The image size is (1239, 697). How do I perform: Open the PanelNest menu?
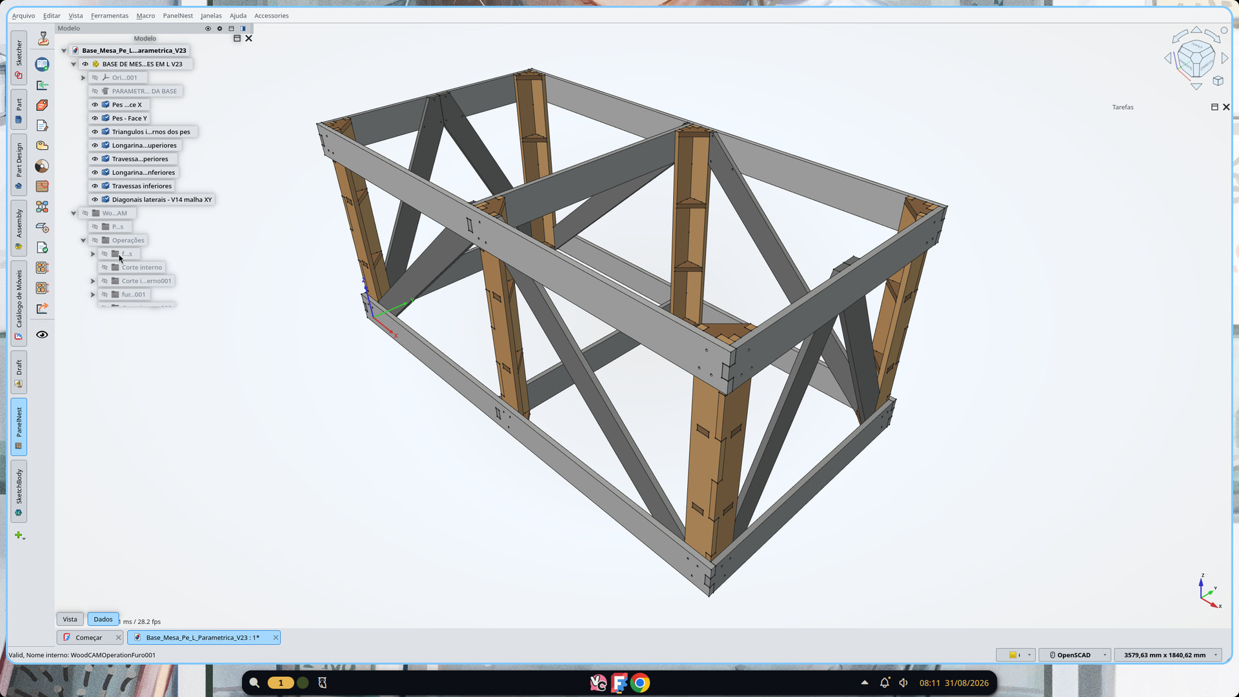pyautogui.click(x=177, y=15)
